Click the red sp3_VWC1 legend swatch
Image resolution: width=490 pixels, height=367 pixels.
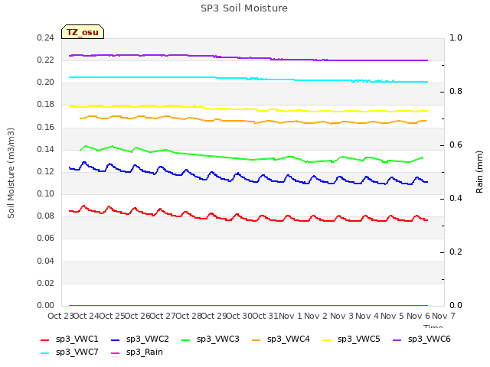coord(45,339)
